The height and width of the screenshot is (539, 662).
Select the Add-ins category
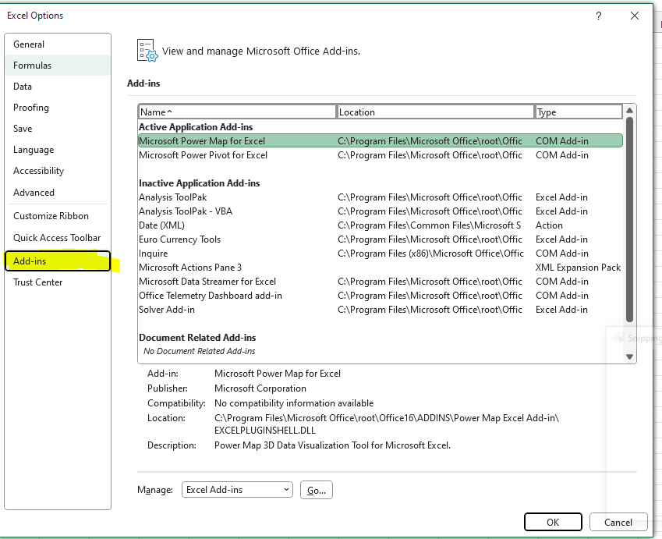tap(58, 261)
